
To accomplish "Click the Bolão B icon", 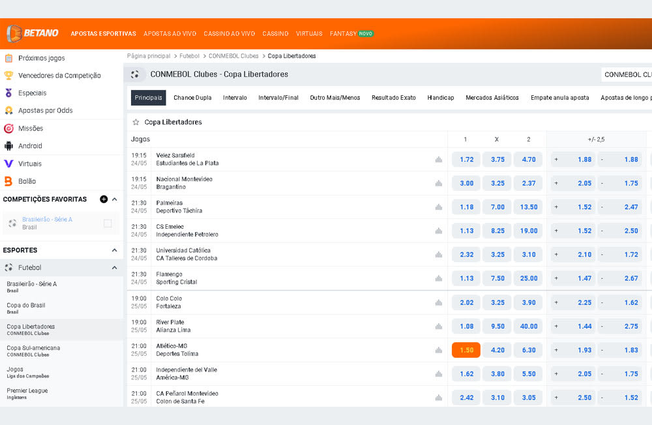I will click(8, 181).
